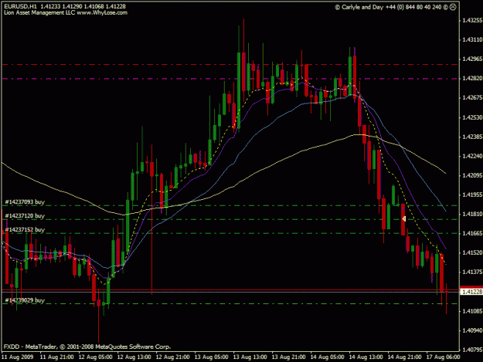Click the 1.40795 price scale label

472,350
